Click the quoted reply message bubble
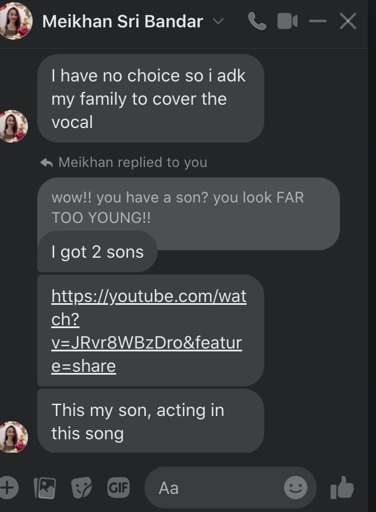 (188, 207)
